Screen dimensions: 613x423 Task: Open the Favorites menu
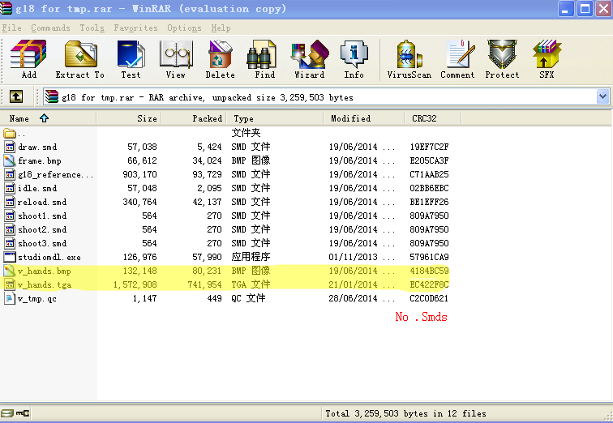point(135,28)
